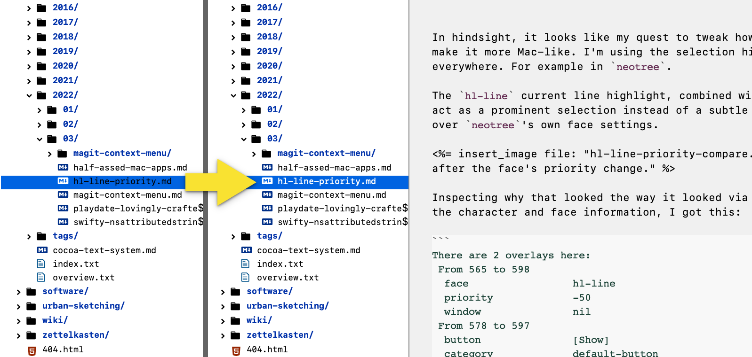This screenshot has width=752, height=357.
Task: Expand wiki/ folder in left tree
Action: pyautogui.click(x=18, y=322)
